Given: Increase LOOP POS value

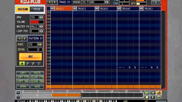Looking at the screenshot, I should point(42,31).
